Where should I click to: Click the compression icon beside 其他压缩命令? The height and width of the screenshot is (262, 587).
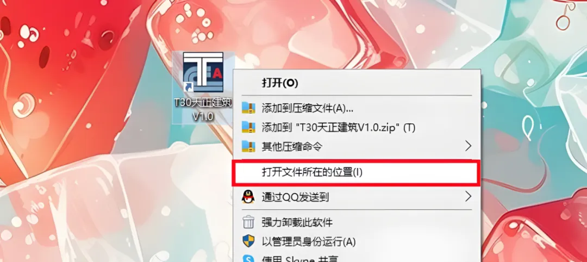[248, 146]
